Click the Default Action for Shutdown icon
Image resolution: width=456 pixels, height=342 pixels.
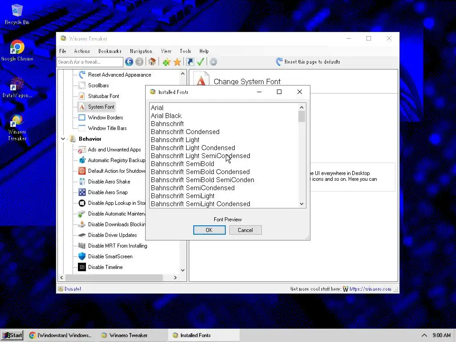(x=82, y=171)
